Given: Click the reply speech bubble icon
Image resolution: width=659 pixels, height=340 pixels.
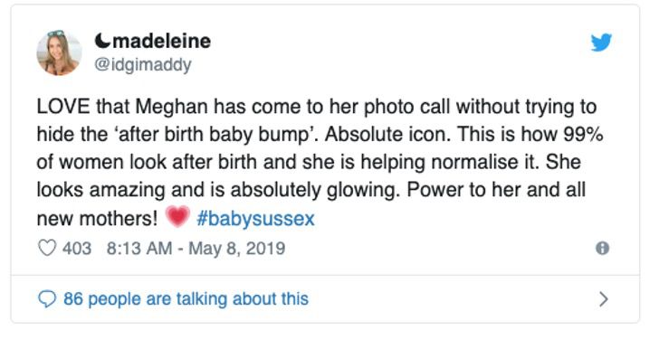Looking at the screenshot, I should [x=47, y=299].
